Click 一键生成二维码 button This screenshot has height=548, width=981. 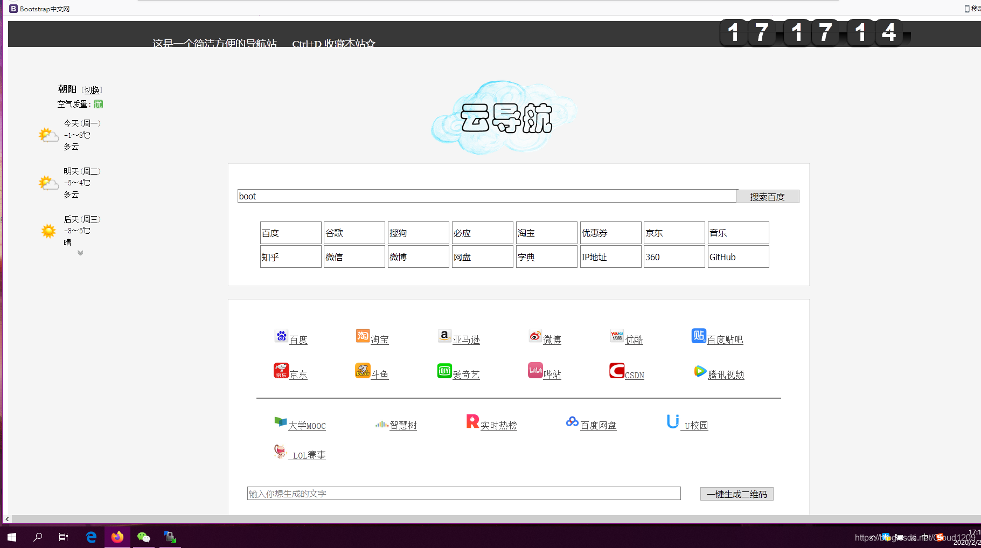737,494
